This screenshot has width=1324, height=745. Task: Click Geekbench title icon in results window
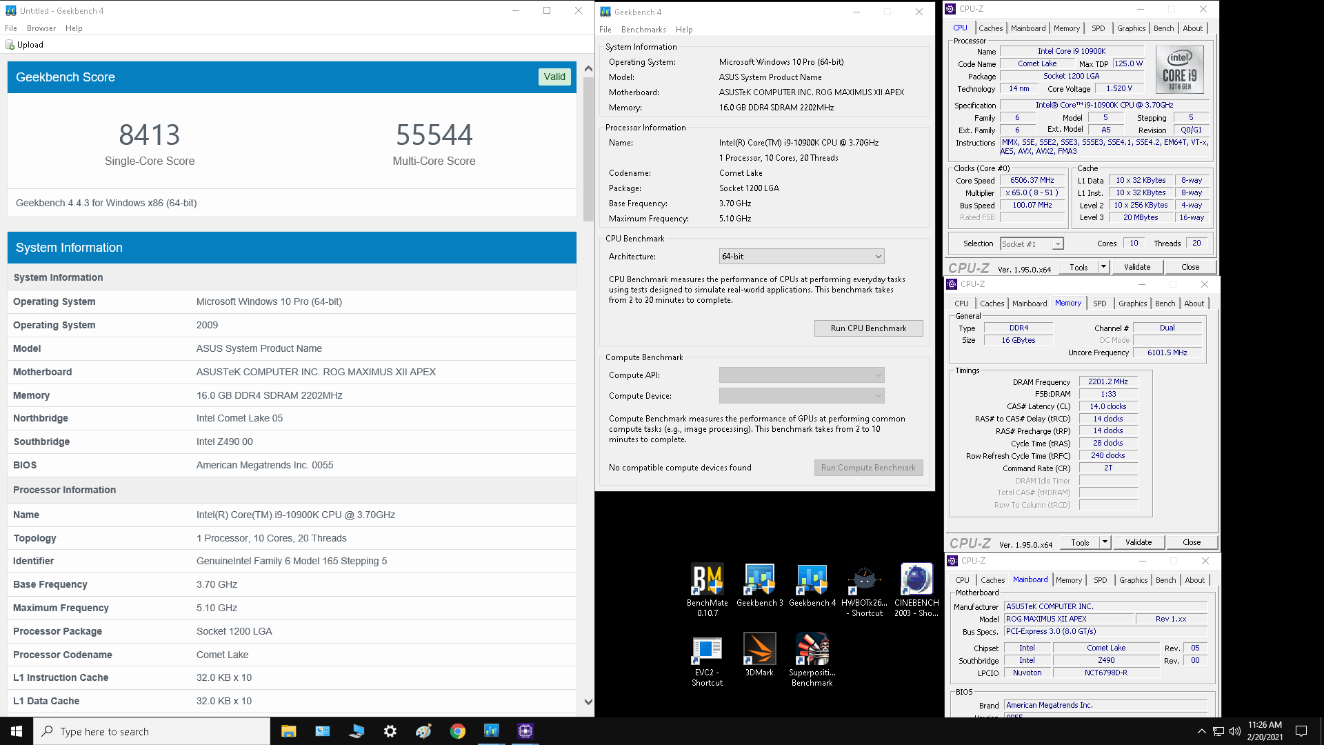point(11,10)
